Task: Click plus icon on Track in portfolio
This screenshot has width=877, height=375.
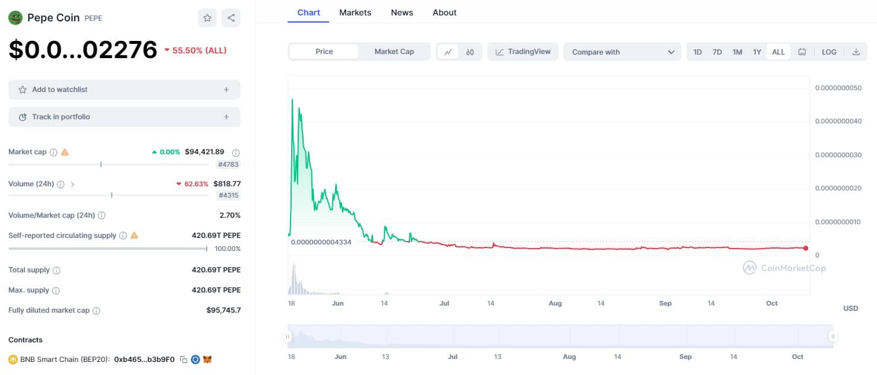Action: [226, 117]
